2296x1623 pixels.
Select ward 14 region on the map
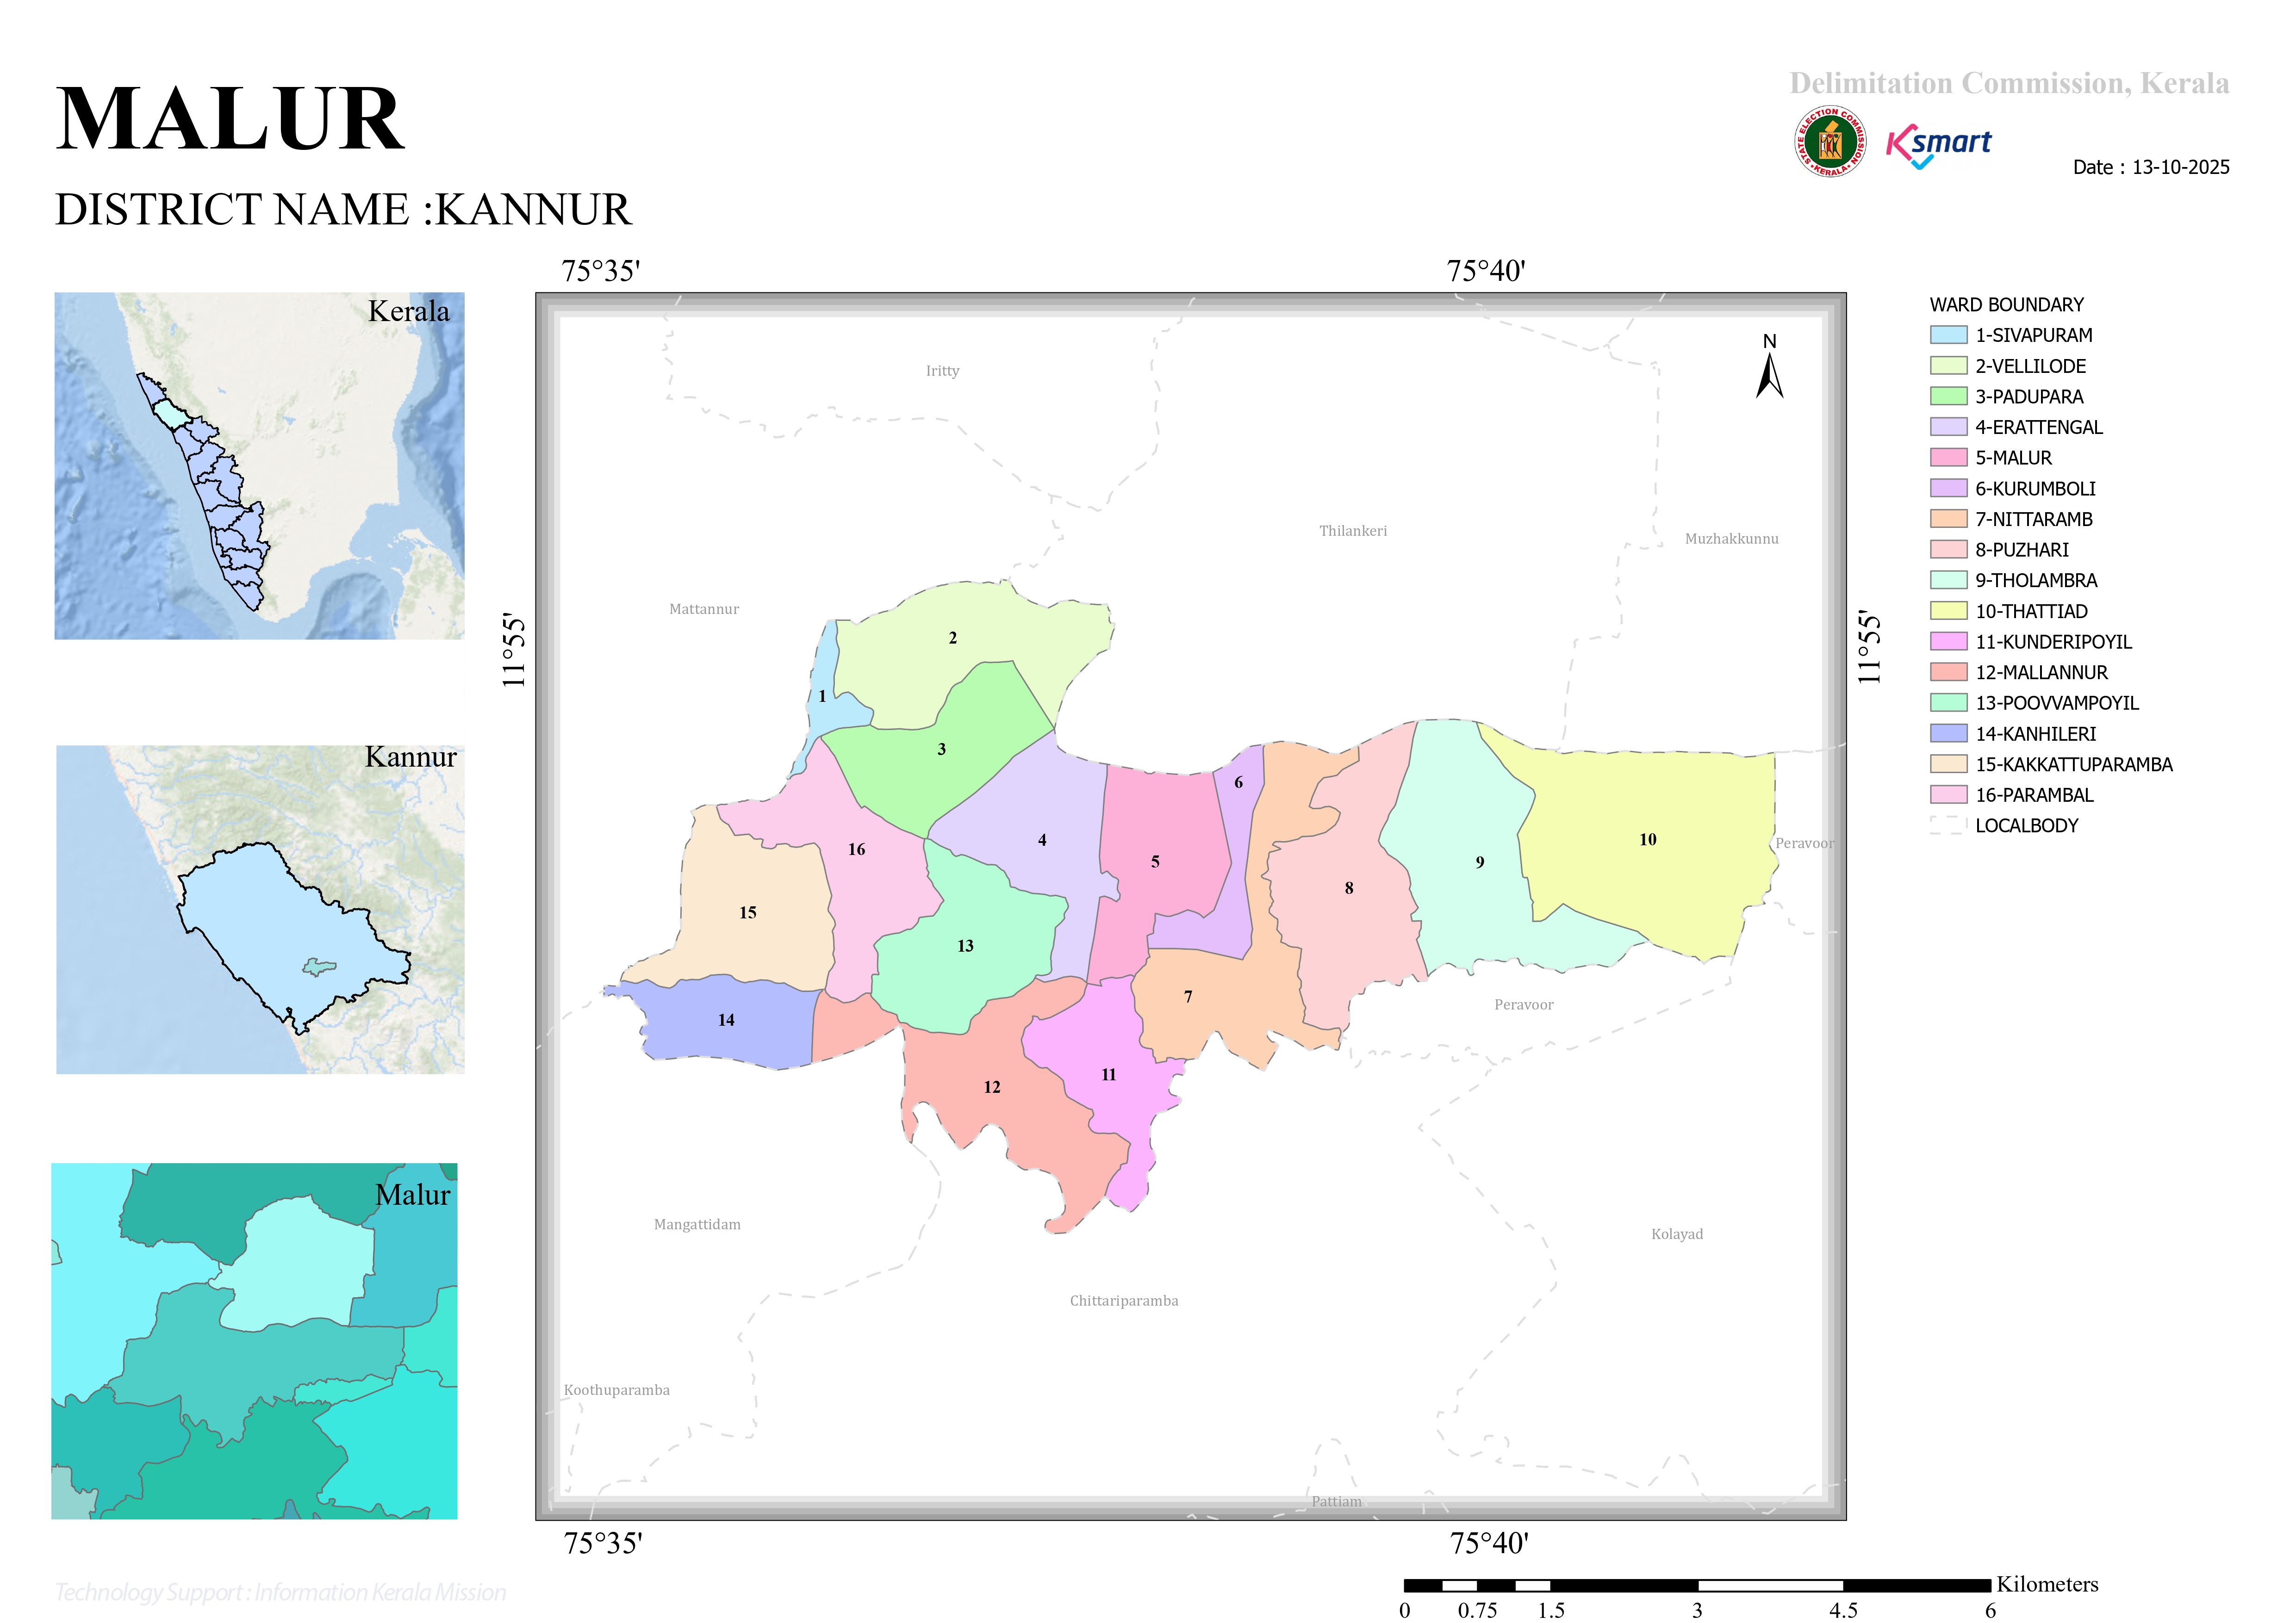726,1020
